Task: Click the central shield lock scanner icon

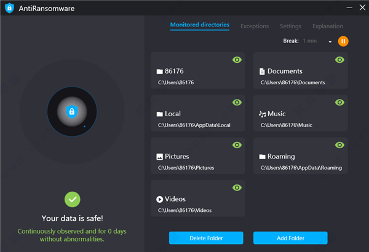Action: coord(72,111)
